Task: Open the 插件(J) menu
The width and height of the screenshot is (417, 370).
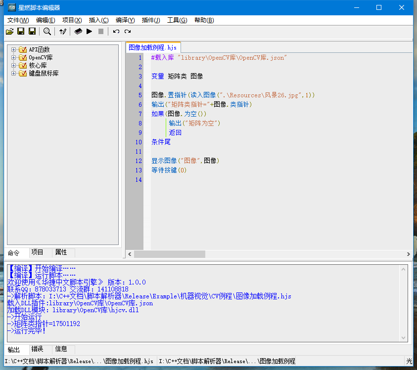Action: click(x=151, y=20)
